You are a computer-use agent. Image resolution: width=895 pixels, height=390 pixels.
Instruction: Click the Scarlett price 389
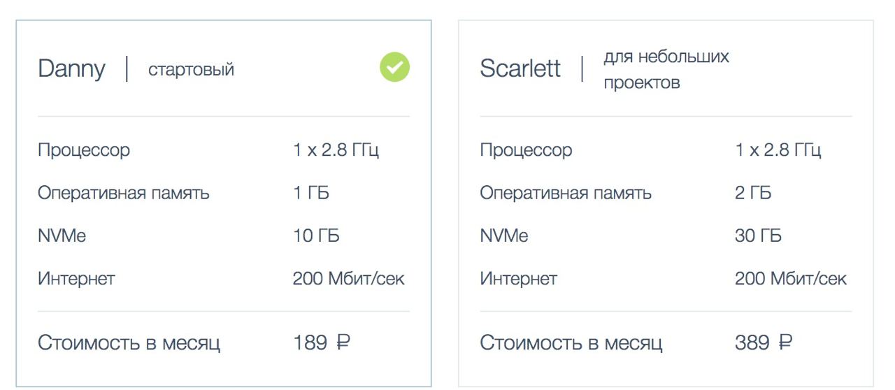752,342
